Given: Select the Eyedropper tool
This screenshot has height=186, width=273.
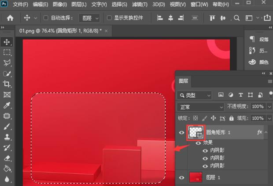Looking at the screenshot, I should coord(7,105).
